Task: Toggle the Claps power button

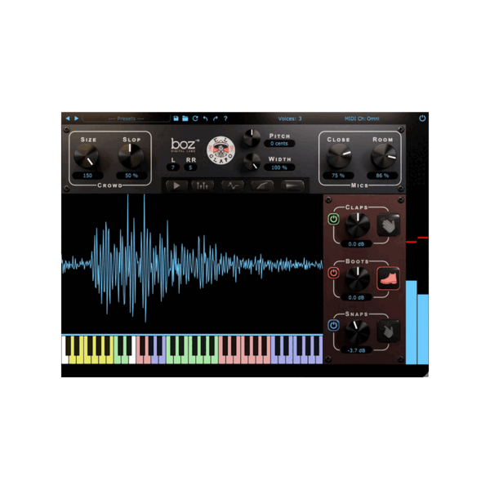Action: pos(333,219)
